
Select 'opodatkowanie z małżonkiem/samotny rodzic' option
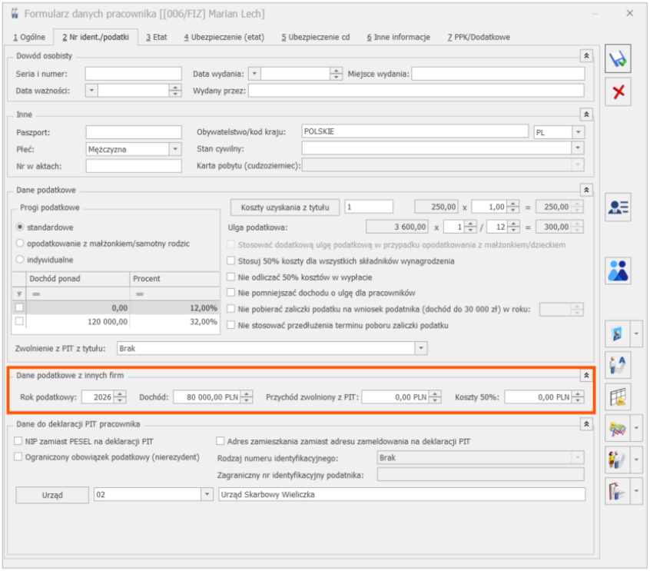[x=20, y=244]
